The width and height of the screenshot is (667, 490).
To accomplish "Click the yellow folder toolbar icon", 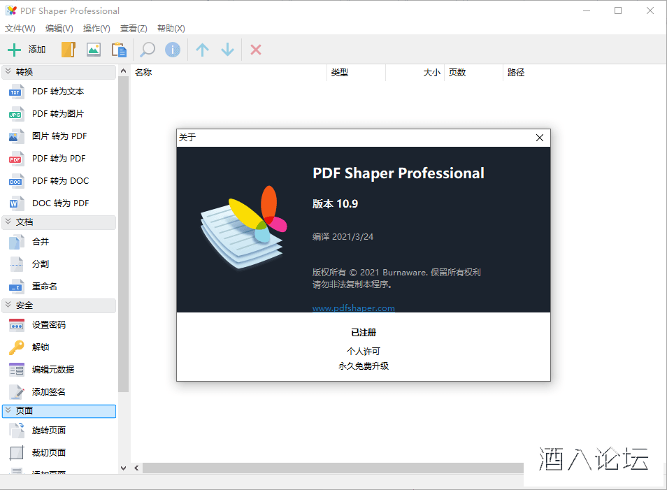I will pos(68,50).
